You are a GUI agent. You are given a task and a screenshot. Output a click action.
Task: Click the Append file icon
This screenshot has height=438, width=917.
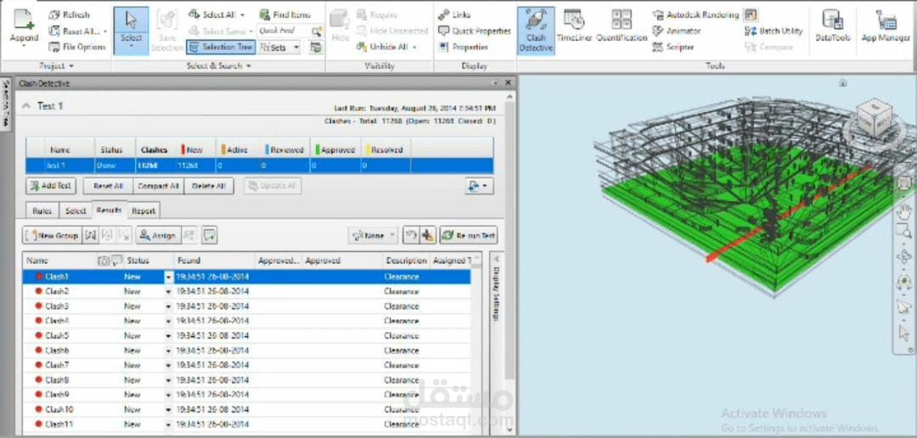[x=24, y=20]
